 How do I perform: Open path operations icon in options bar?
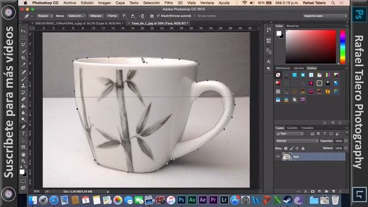click(124, 16)
